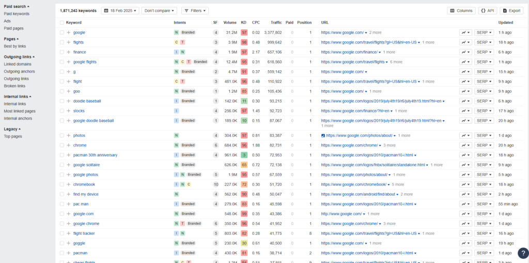Expand 6 more URLs for google flights

click(x=396, y=62)
